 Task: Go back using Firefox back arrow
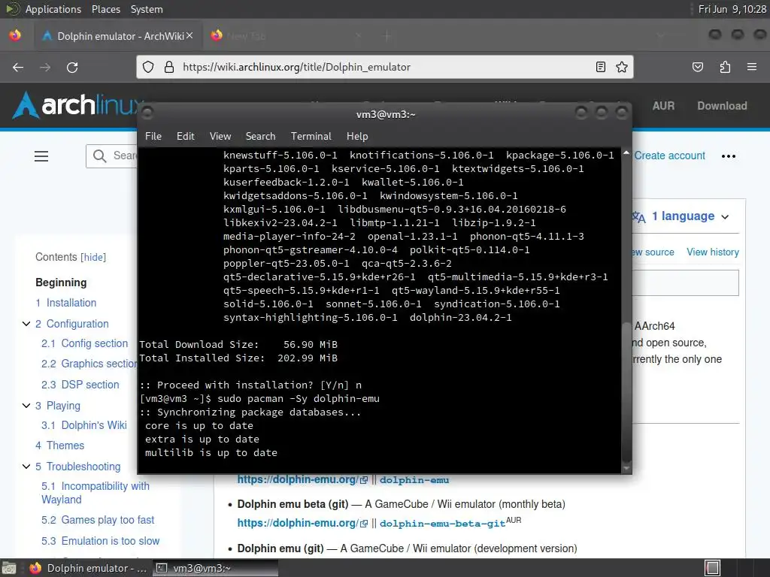tap(18, 67)
